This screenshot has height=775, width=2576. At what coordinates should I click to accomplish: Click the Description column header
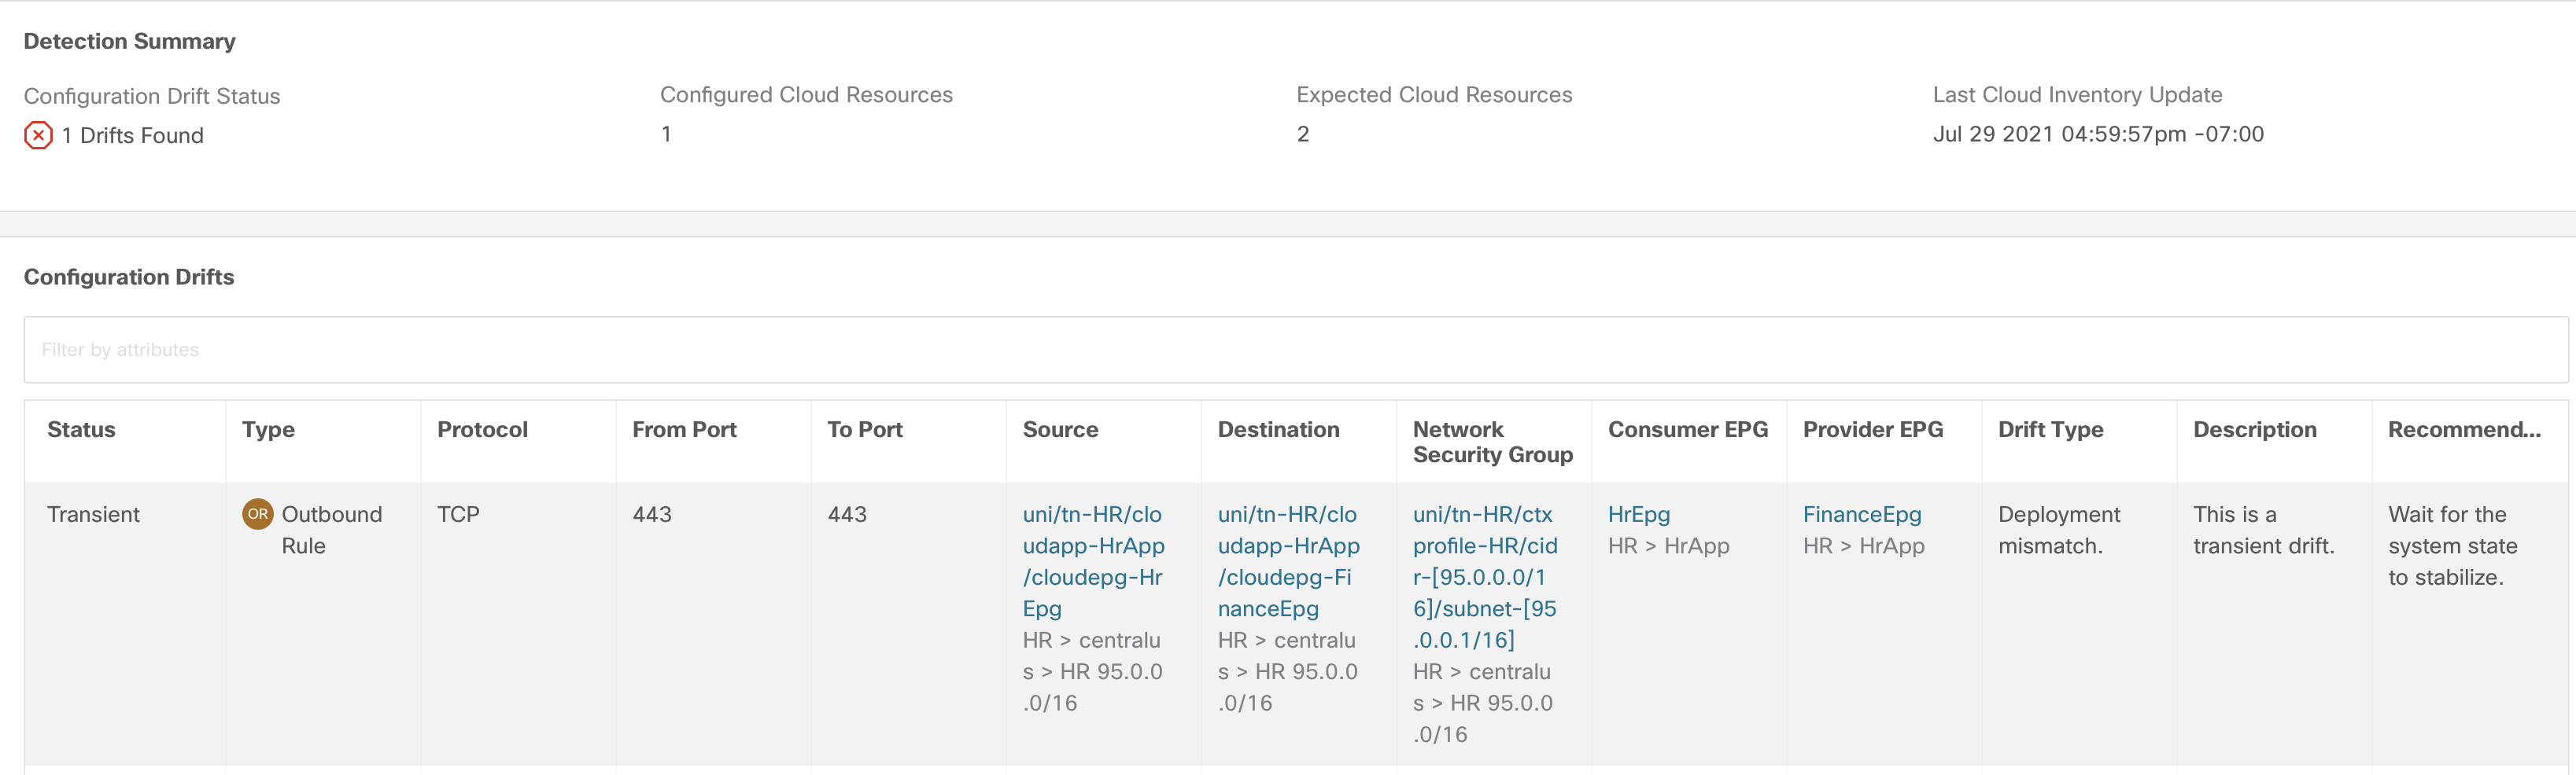2254,429
